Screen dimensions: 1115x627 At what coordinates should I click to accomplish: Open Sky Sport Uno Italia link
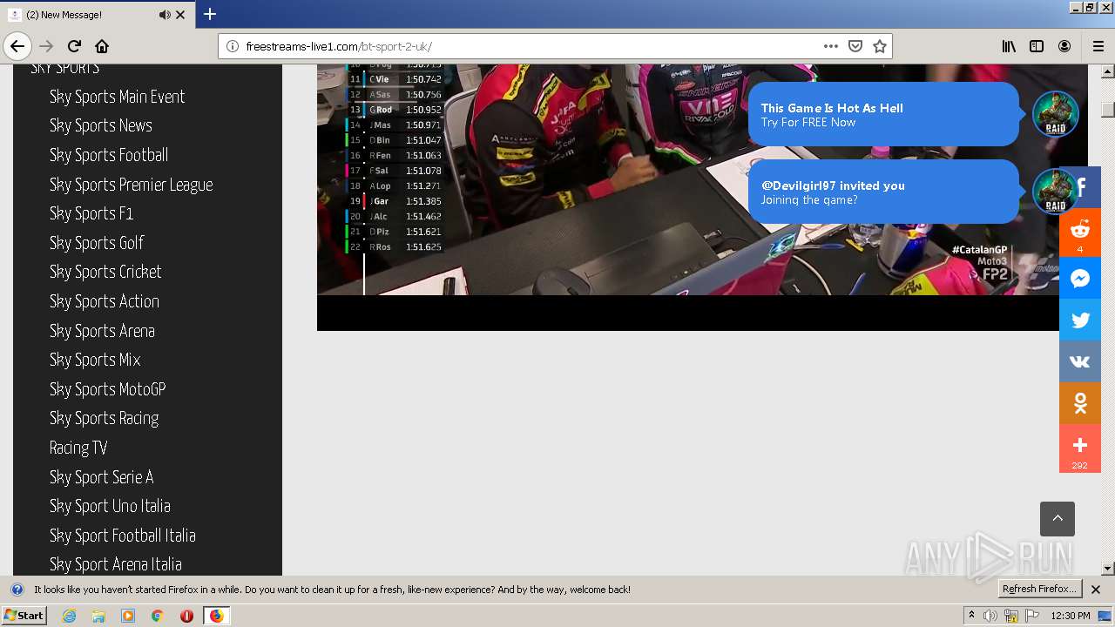[110, 506]
